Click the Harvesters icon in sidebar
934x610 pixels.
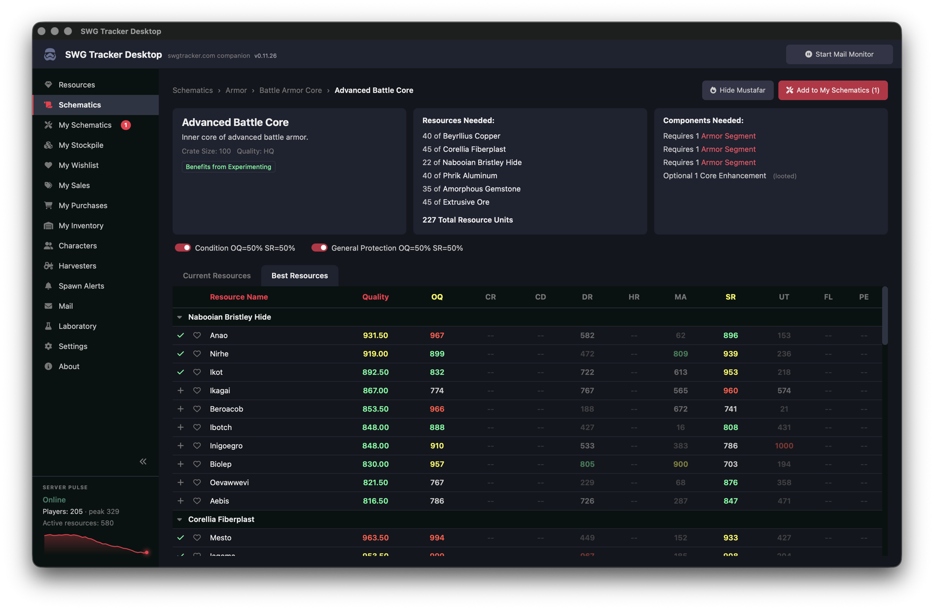48,265
